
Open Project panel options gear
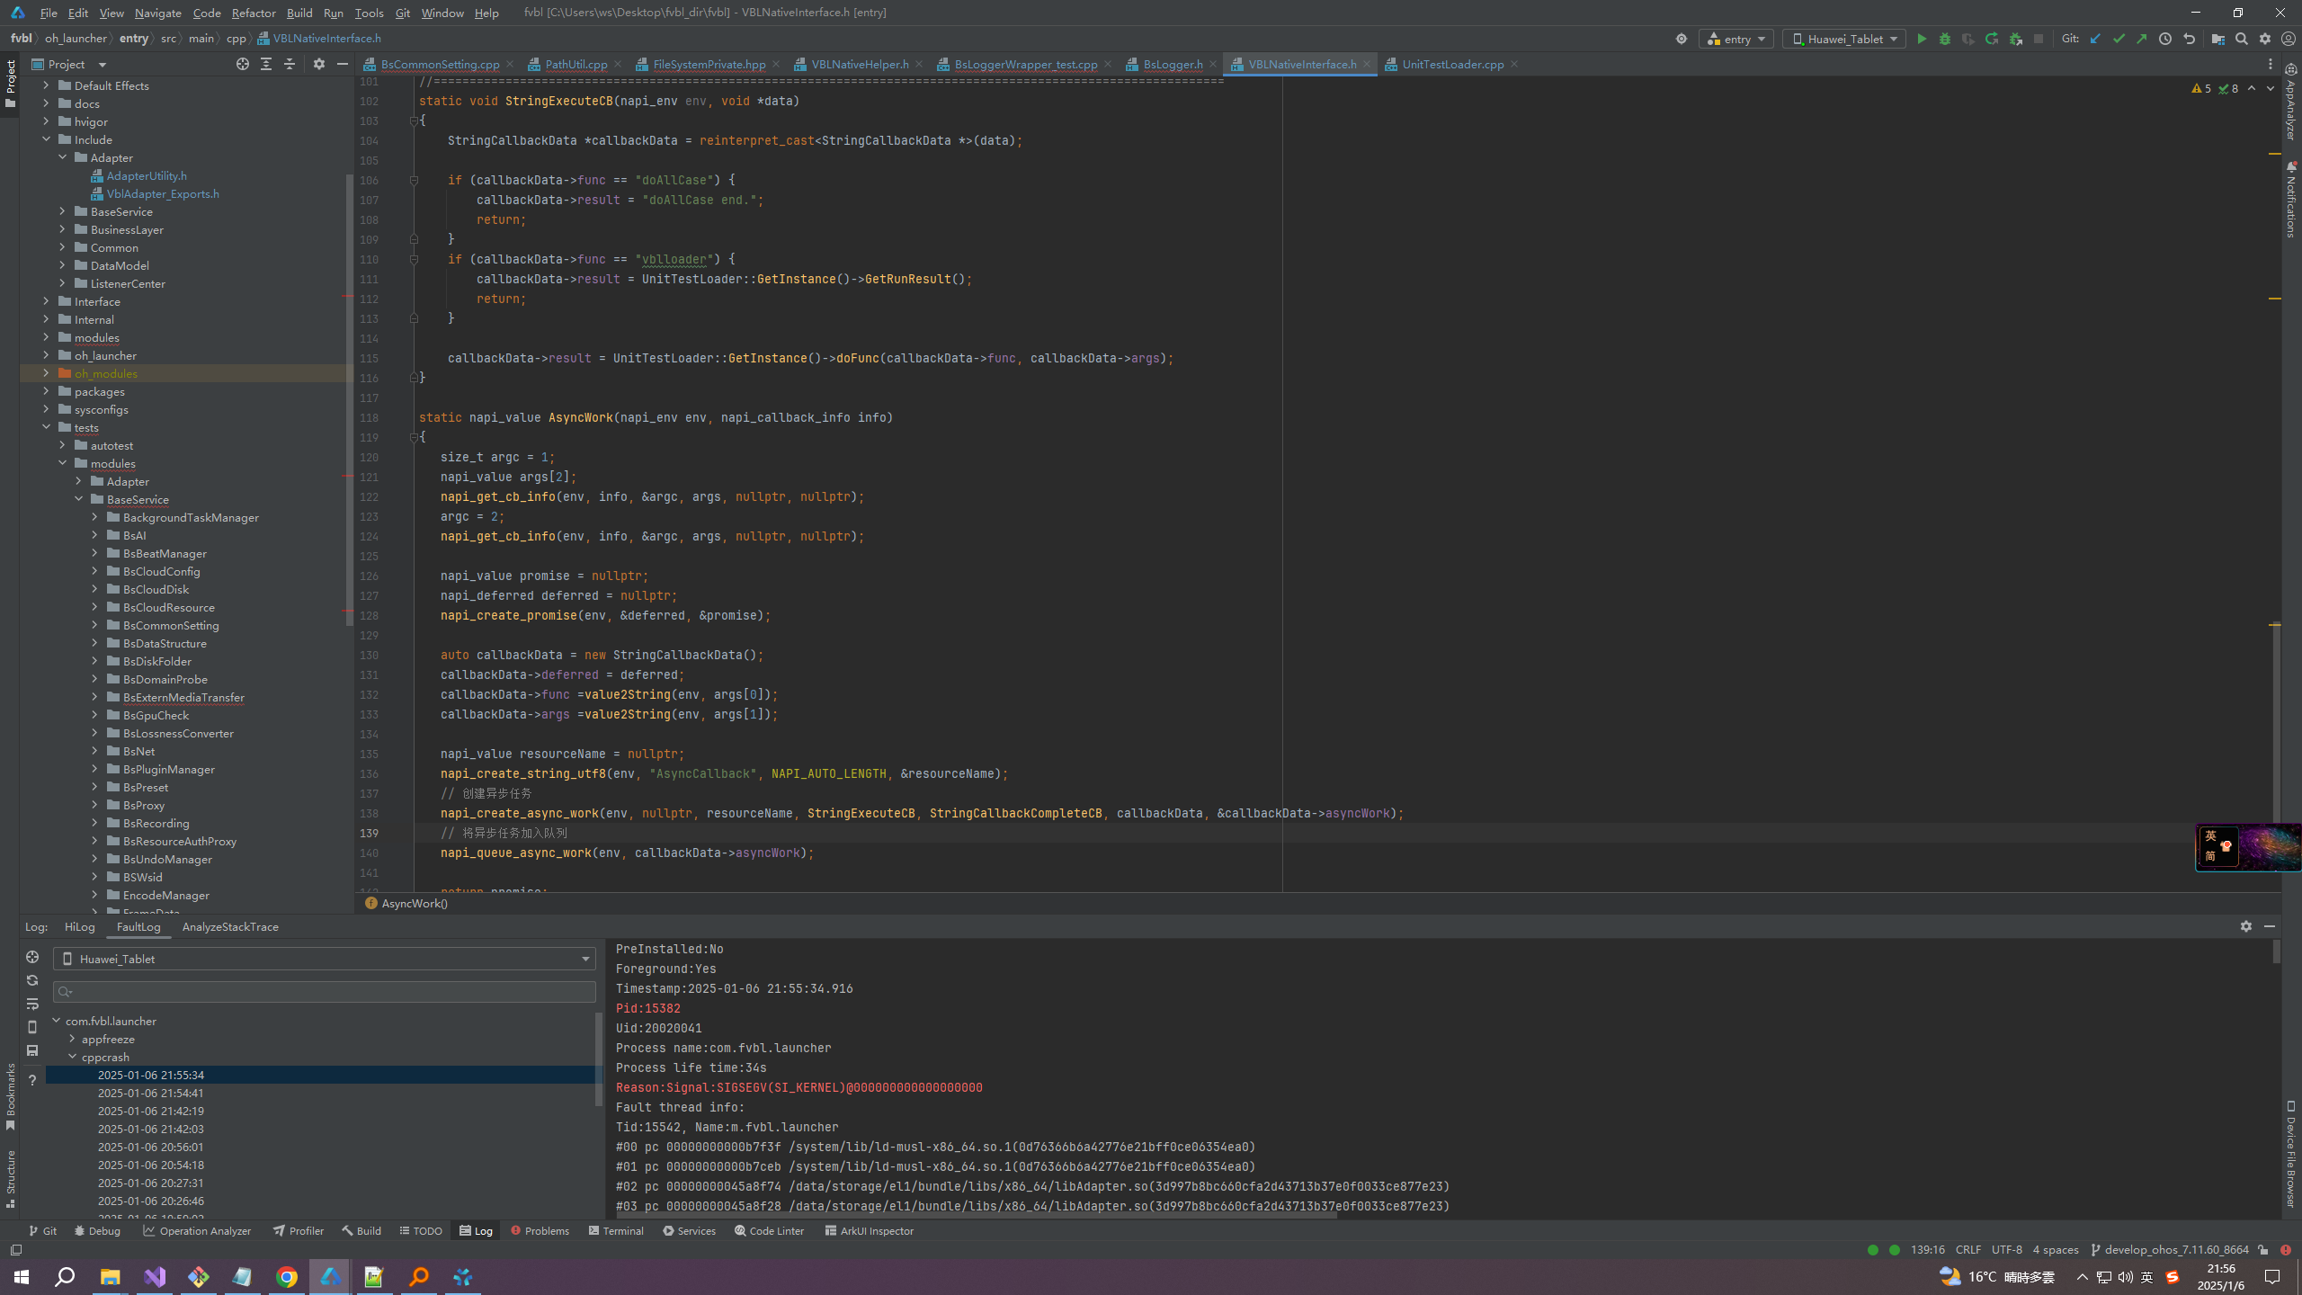tap(319, 64)
